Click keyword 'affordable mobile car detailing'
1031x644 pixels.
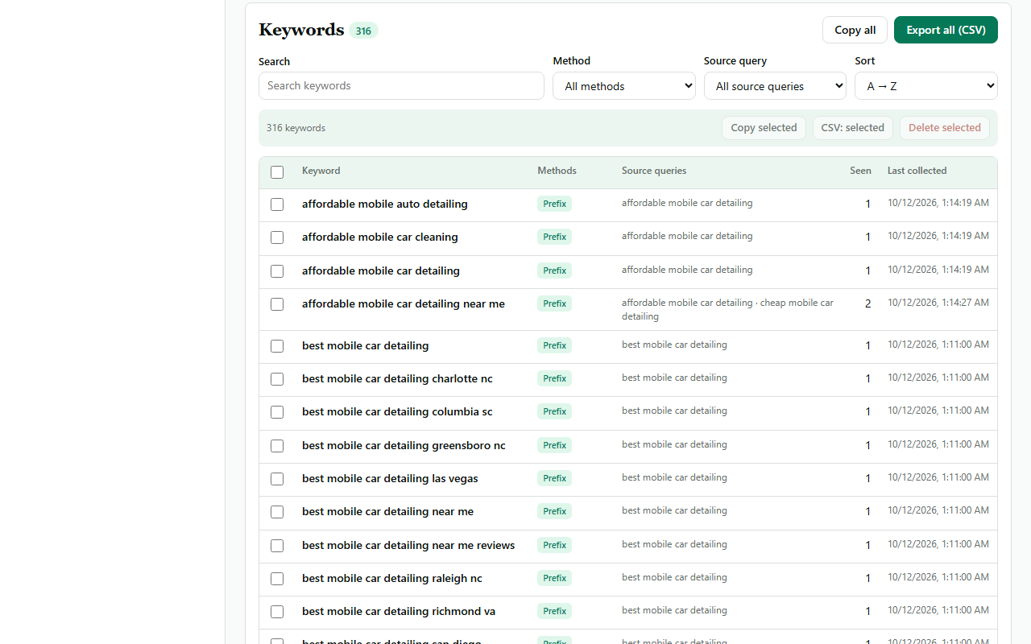381,270
